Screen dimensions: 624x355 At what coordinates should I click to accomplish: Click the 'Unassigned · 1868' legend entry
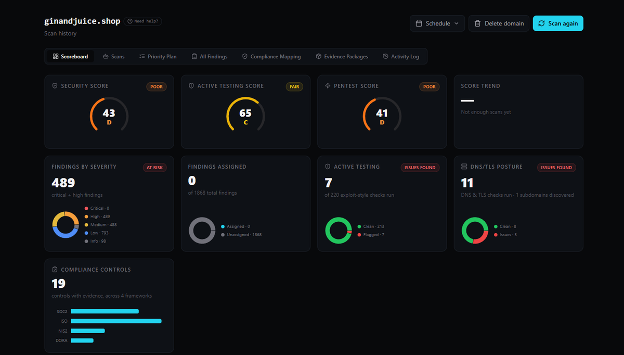(x=241, y=235)
